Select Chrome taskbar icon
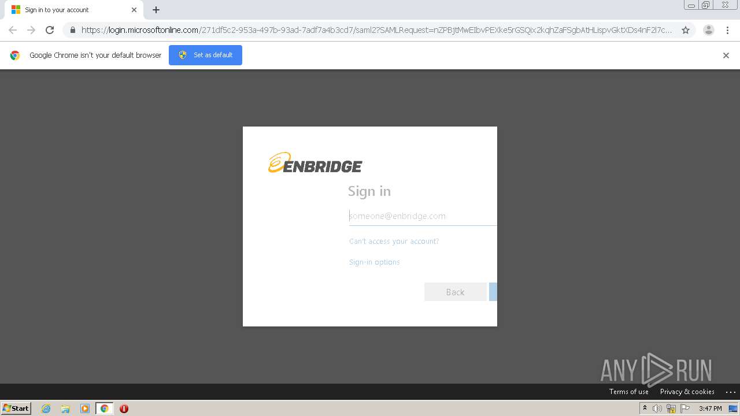The width and height of the screenshot is (740, 416). pyautogui.click(x=104, y=408)
